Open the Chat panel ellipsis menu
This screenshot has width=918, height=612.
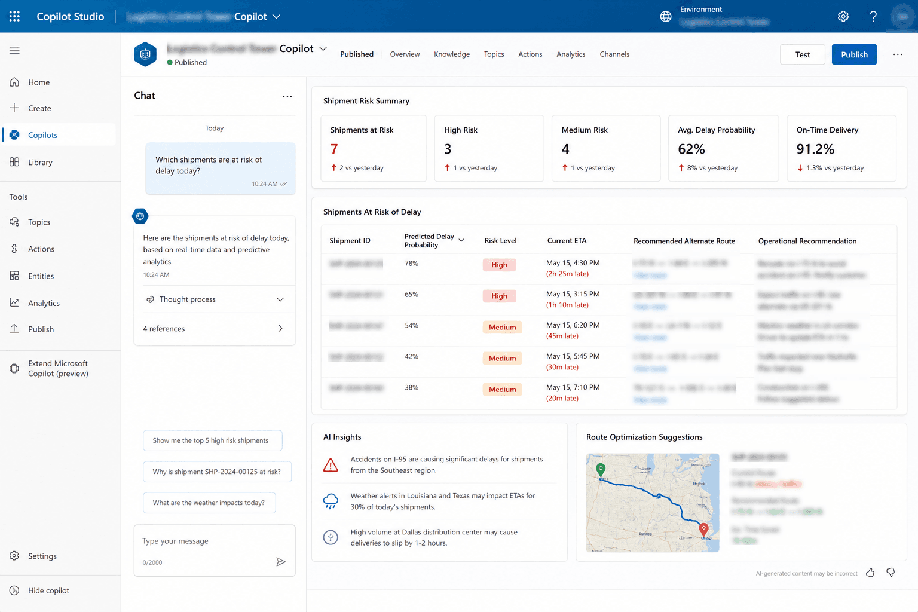[x=287, y=96]
